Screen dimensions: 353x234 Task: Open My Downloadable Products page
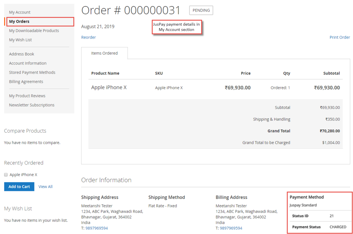coord(34,31)
